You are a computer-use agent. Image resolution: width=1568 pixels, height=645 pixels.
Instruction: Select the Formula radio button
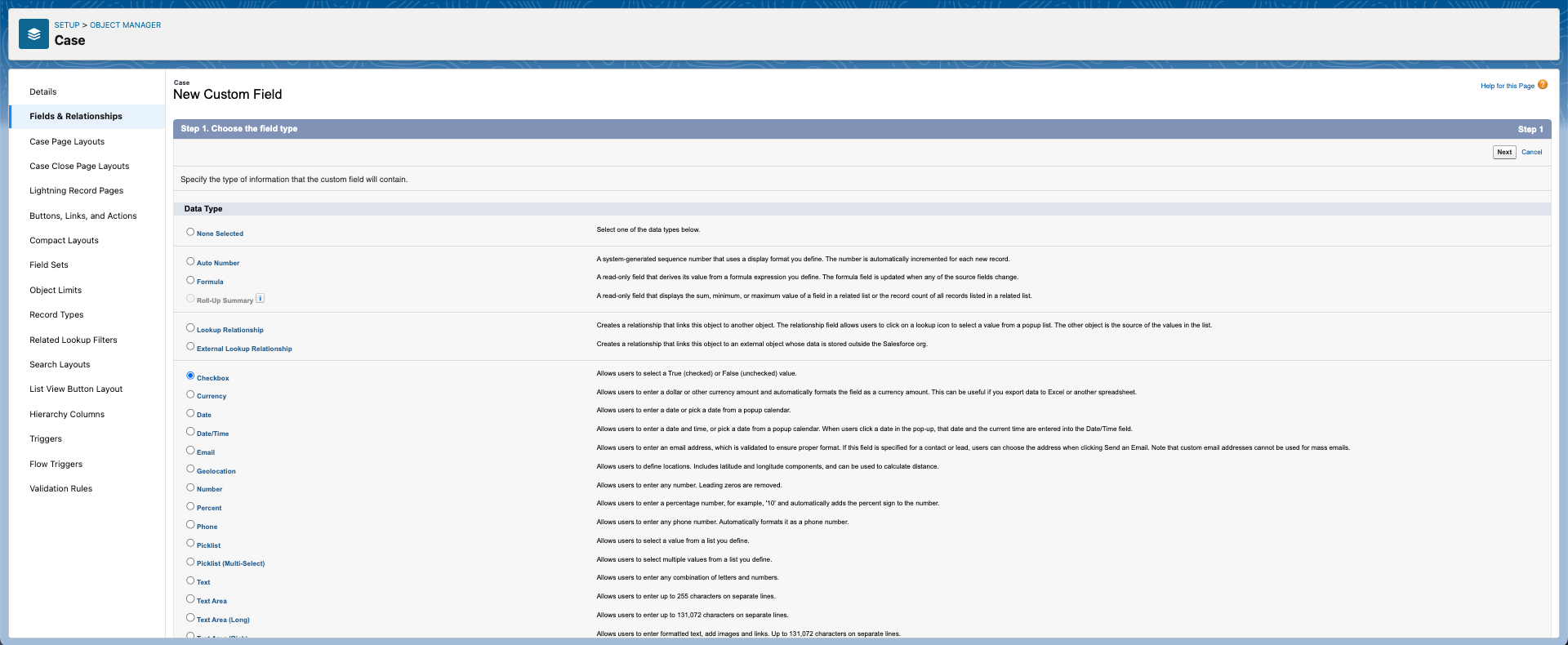point(190,280)
